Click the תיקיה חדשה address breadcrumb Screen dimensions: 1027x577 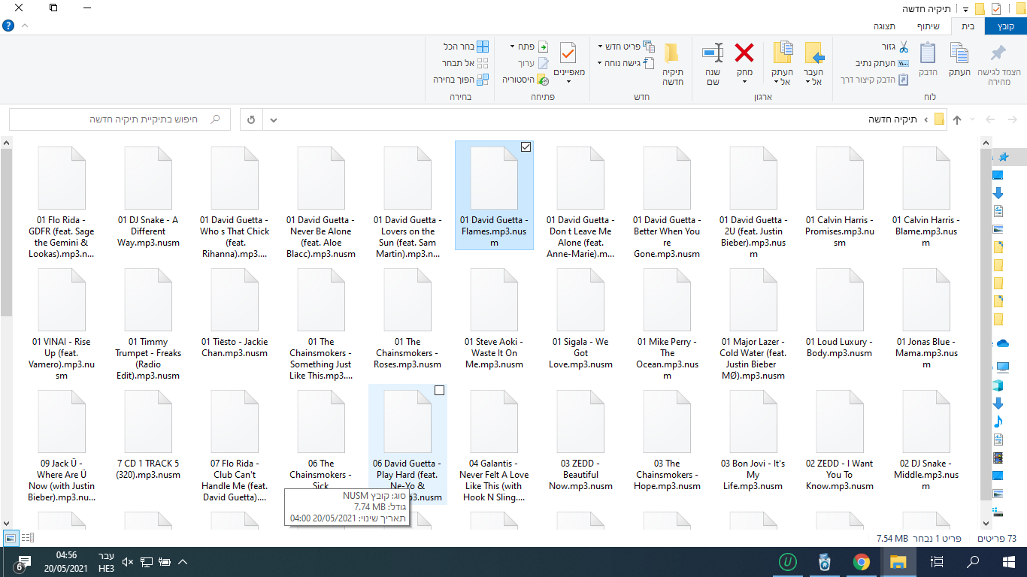tap(892, 119)
